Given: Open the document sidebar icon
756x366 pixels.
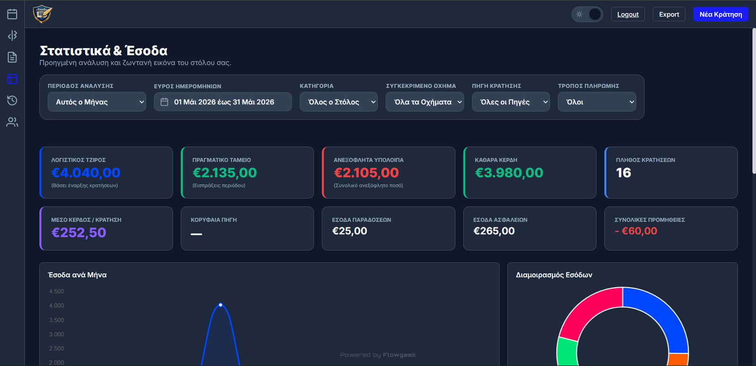Looking at the screenshot, I should 12,57.
